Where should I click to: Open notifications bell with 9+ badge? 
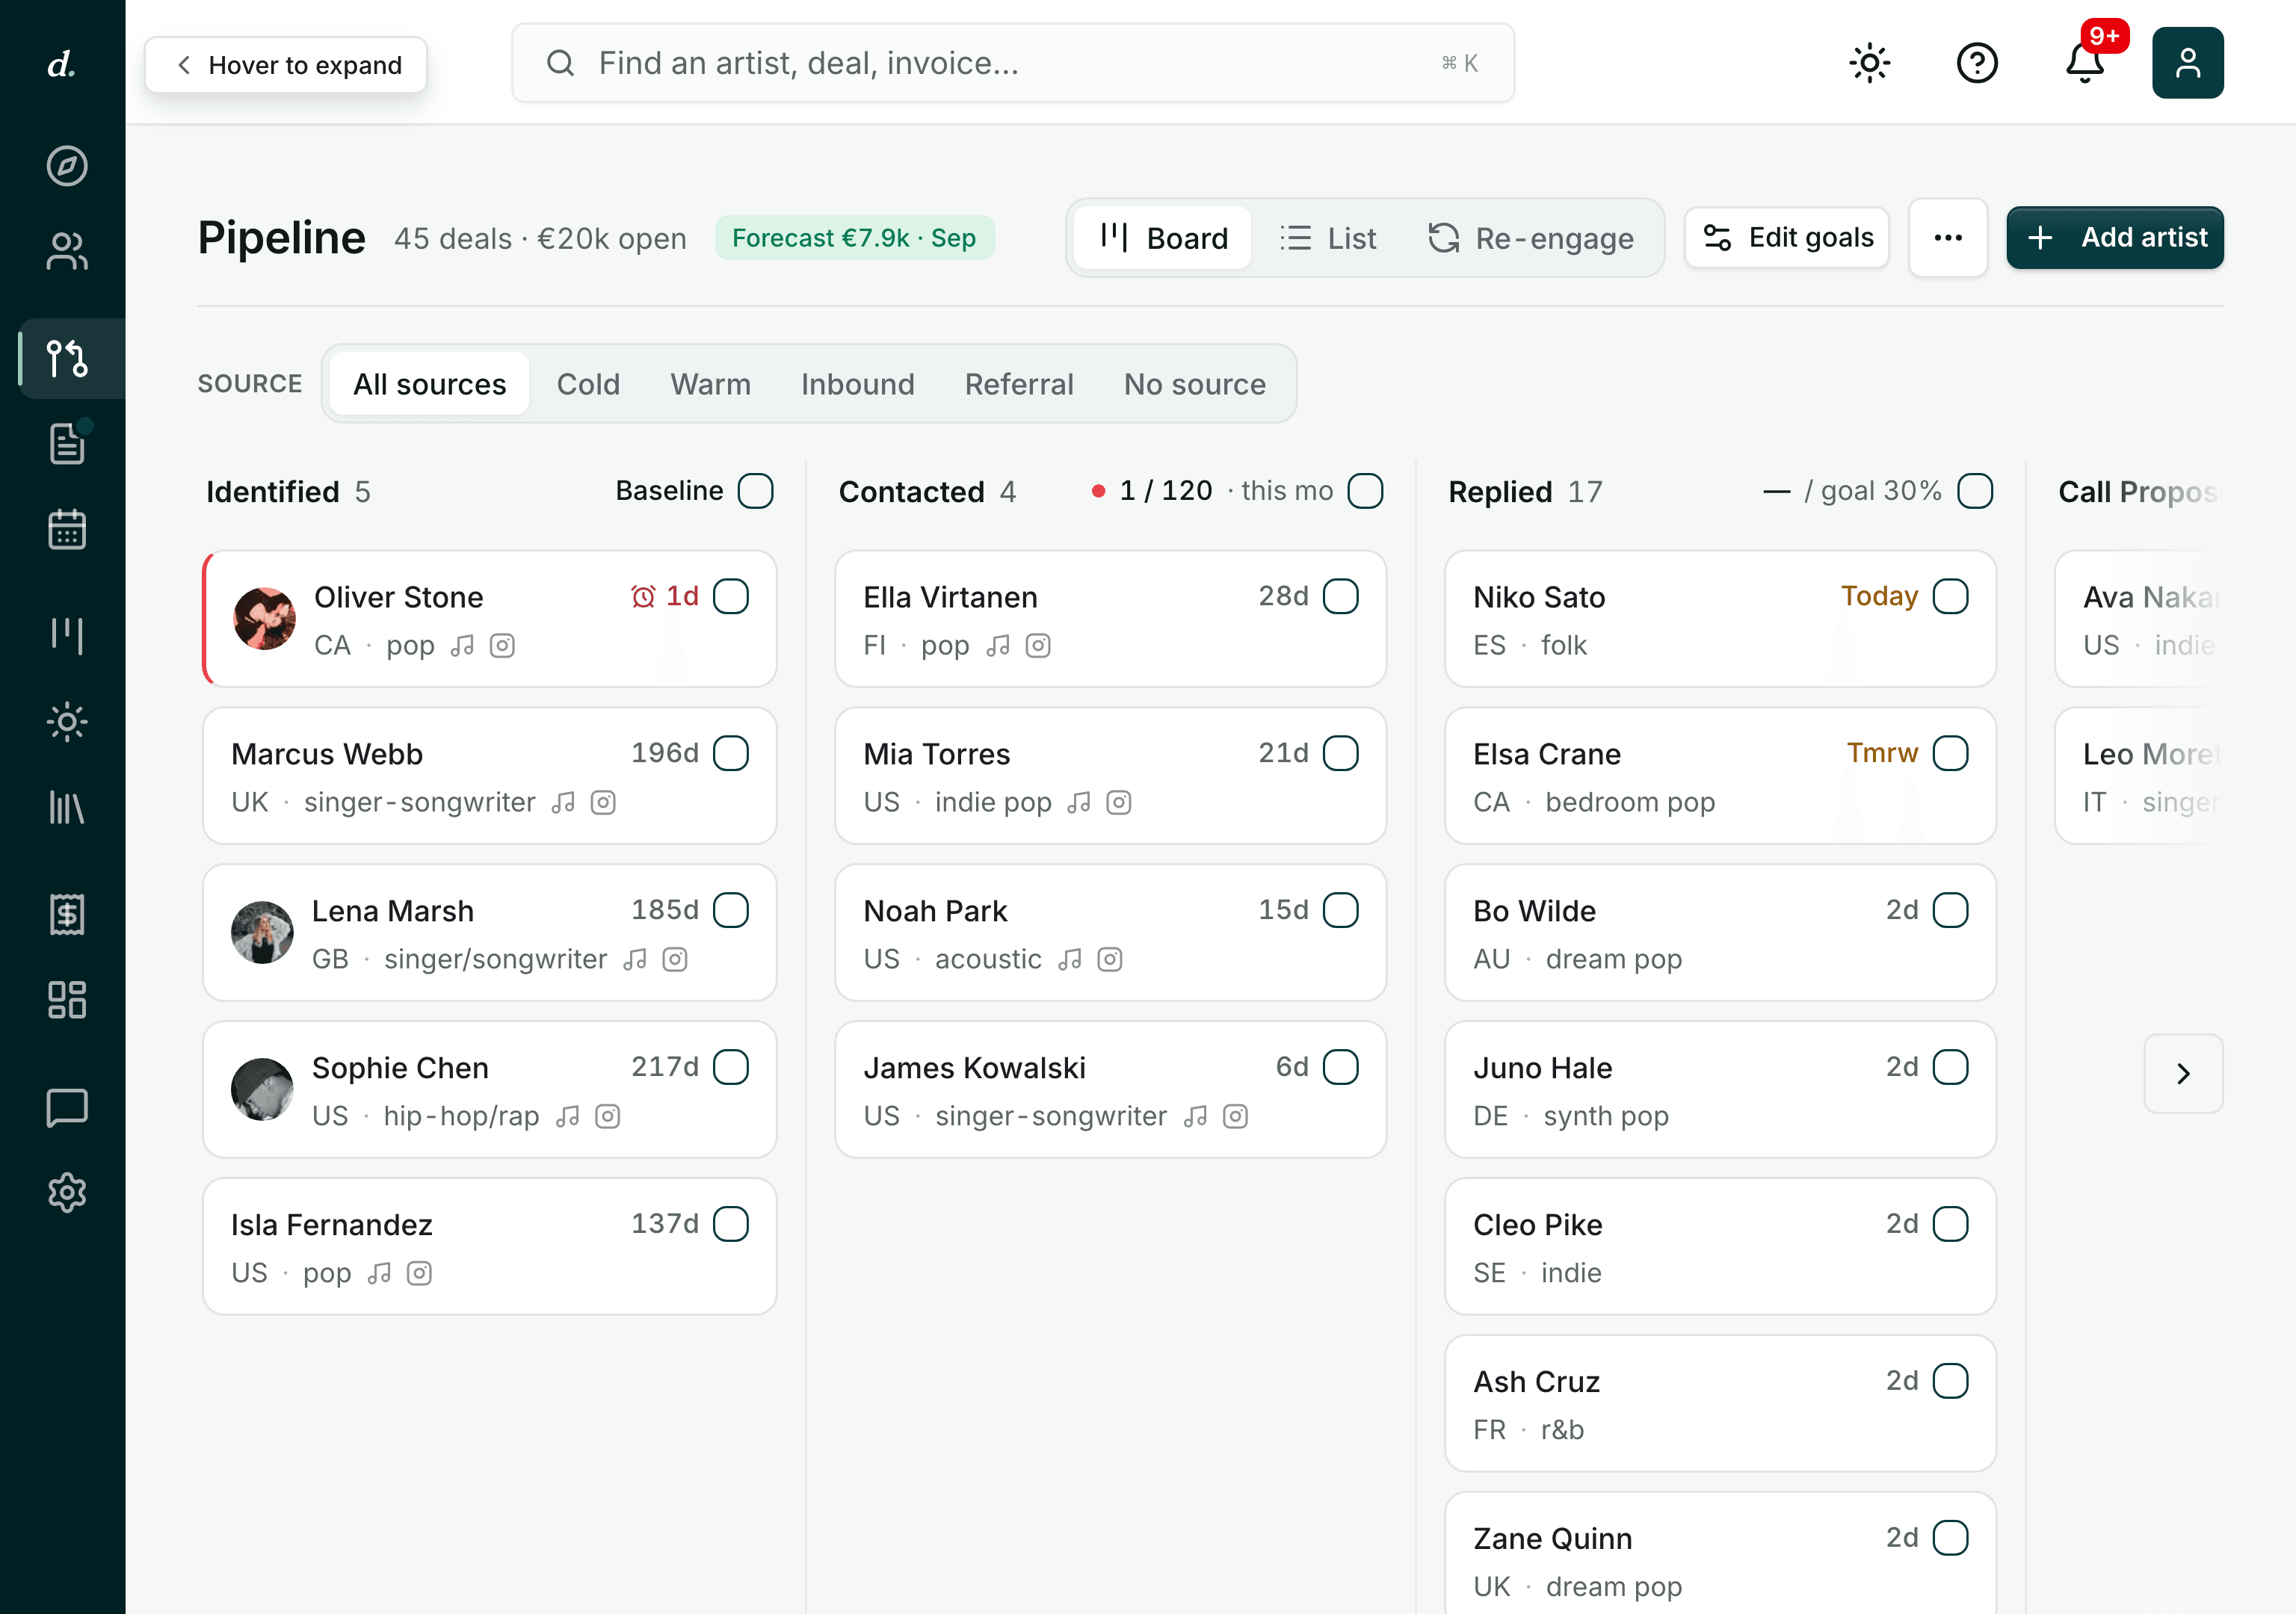(2085, 63)
